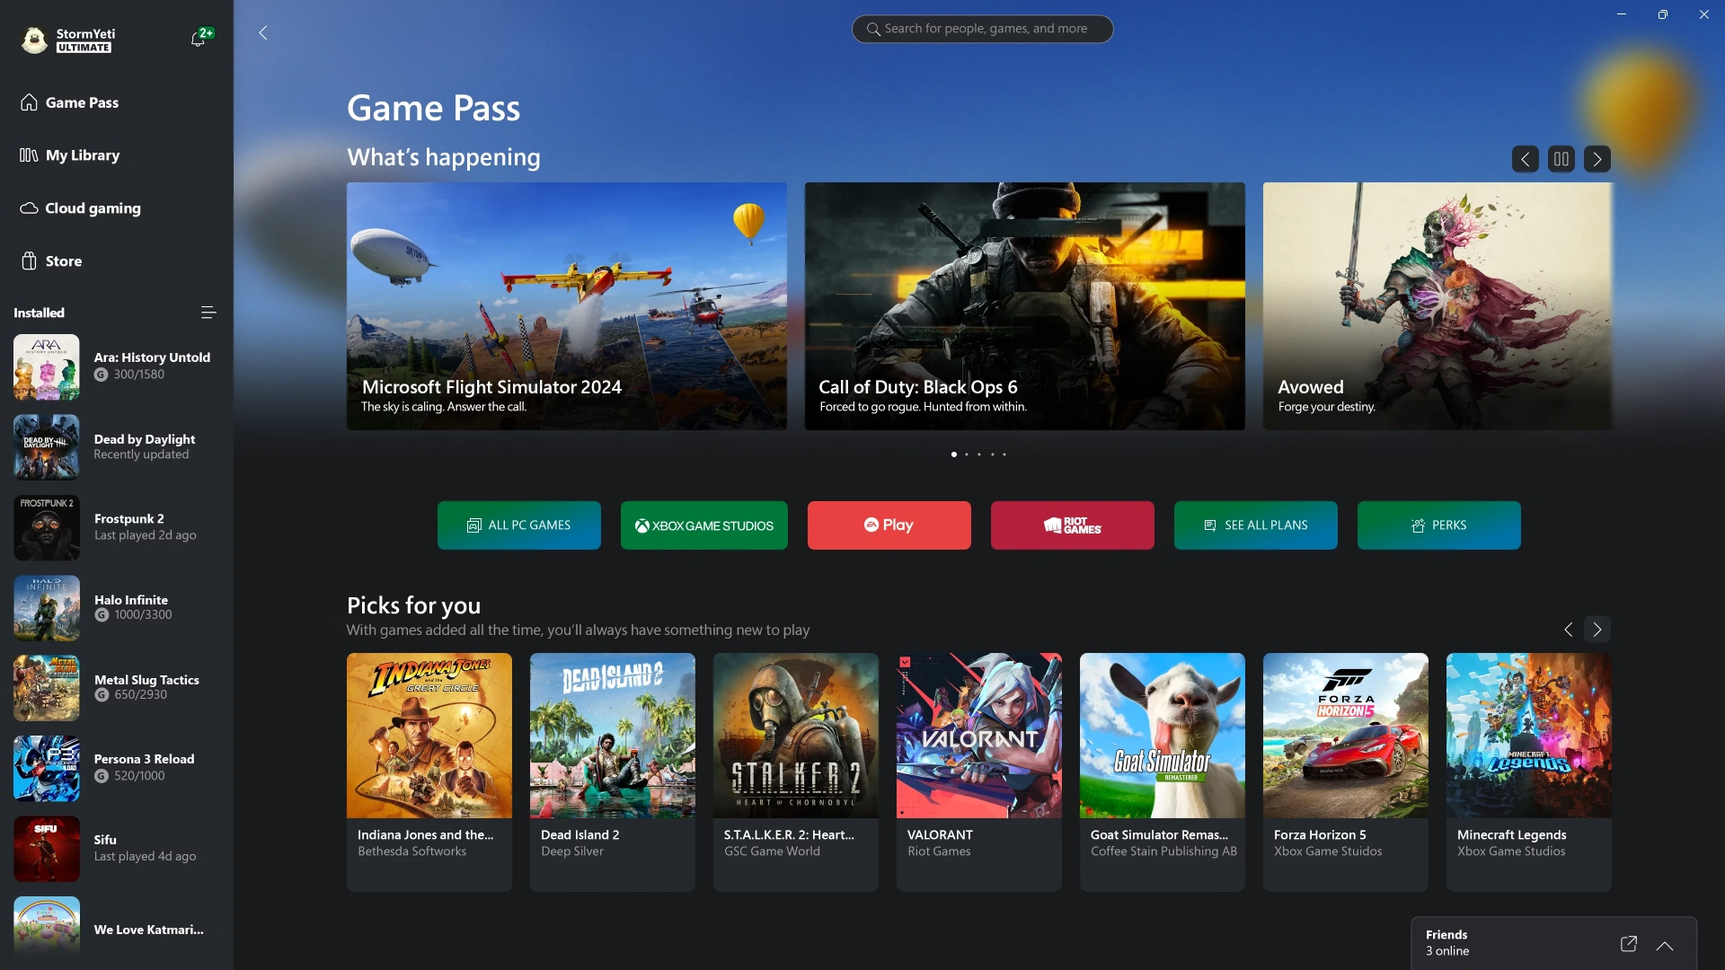Image resolution: width=1725 pixels, height=970 pixels.
Task: Select the last carousel page dot
Action: 1004,454
